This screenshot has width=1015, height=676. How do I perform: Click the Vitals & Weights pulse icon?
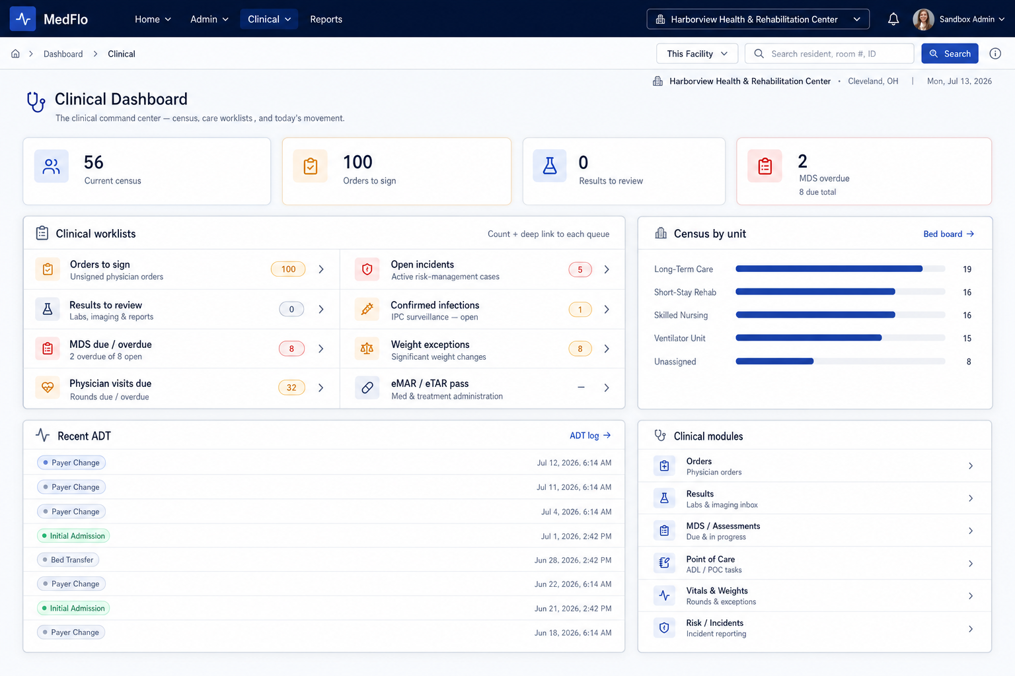tap(664, 595)
